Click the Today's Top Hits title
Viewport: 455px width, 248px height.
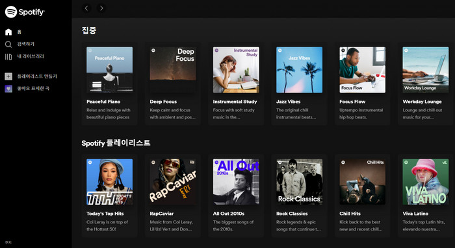click(105, 214)
